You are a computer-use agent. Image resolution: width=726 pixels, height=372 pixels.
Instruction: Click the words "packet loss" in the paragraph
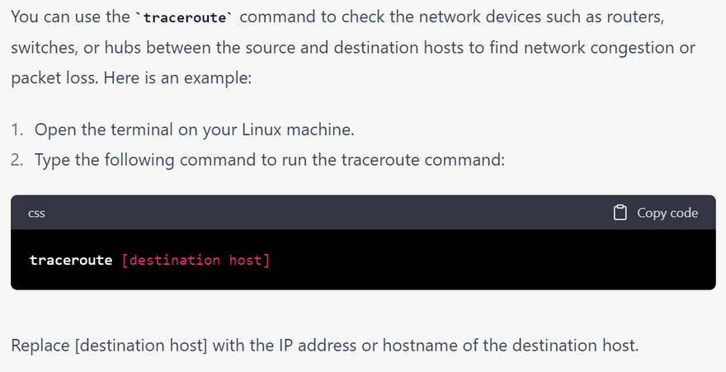pyautogui.click(x=54, y=78)
